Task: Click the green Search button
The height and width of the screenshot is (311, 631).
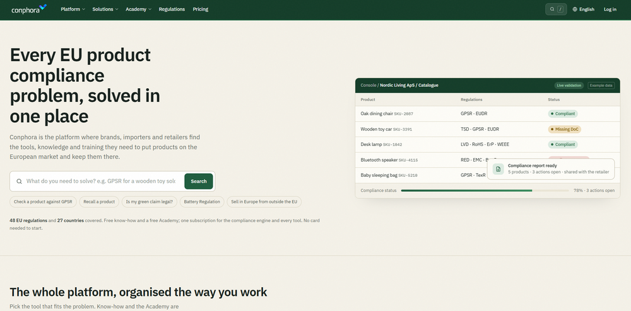Action: (198, 181)
